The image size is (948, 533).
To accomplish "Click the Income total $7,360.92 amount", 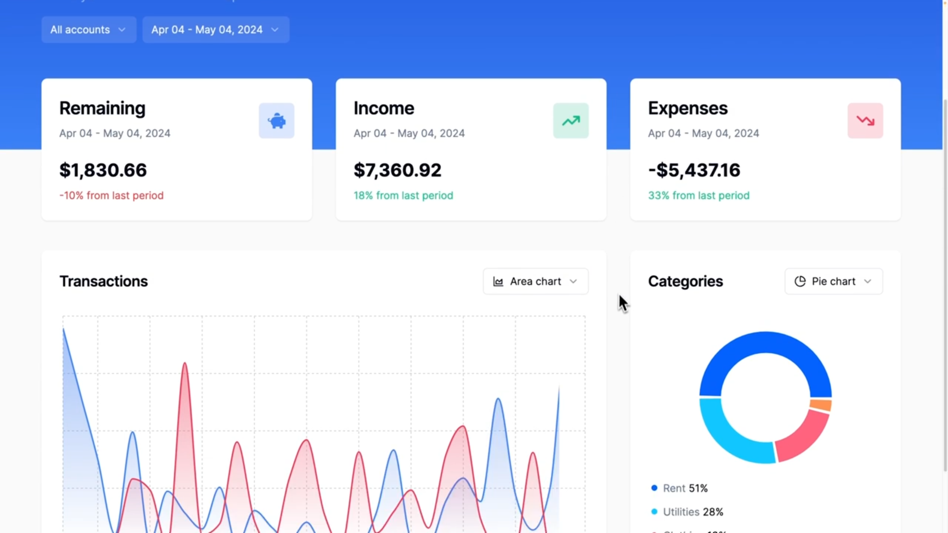I will pyautogui.click(x=397, y=170).
